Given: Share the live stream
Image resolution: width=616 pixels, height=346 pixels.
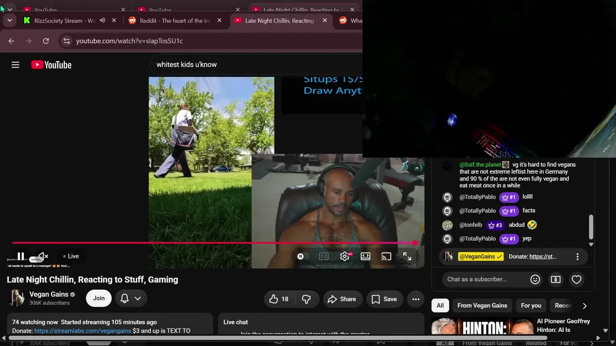Looking at the screenshot, I should 342,299.
